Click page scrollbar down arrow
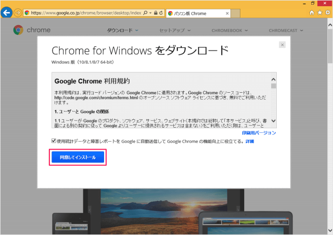 coord(330,230)
